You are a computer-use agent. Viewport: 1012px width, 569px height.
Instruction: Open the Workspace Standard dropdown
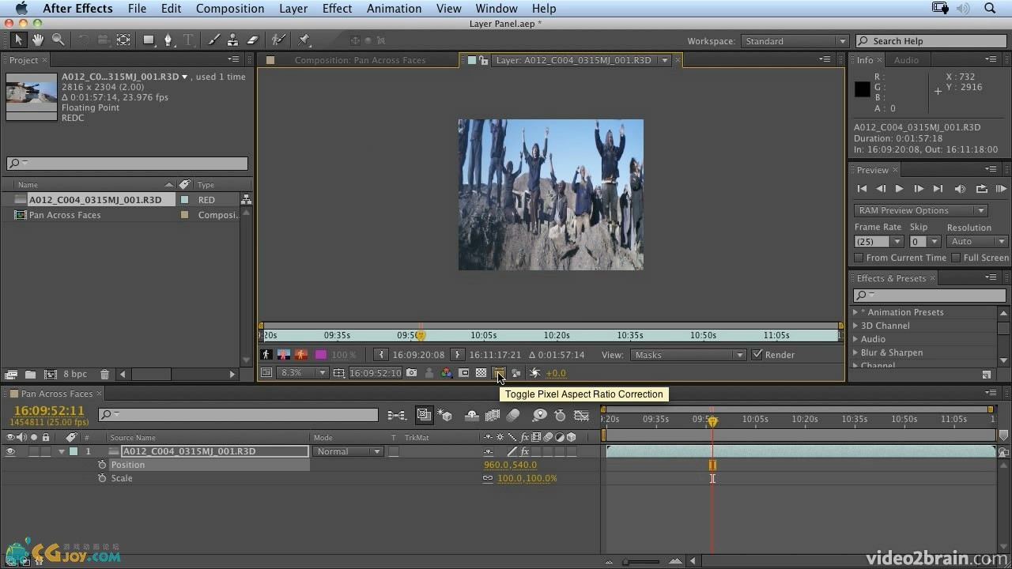(794, 41)
